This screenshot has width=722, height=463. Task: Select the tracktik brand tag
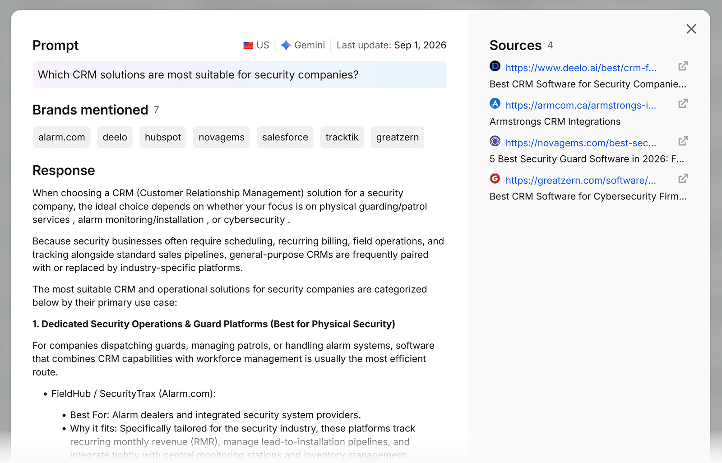click(x=342, y=137)
